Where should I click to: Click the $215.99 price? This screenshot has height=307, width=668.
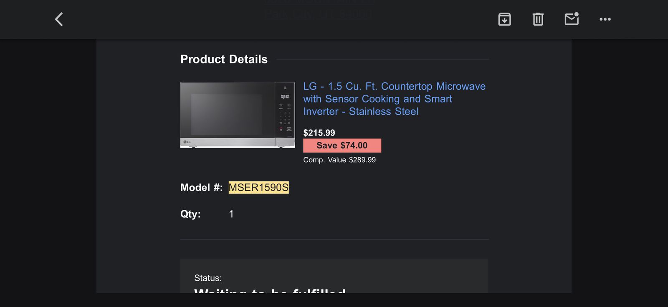[319, 133]
